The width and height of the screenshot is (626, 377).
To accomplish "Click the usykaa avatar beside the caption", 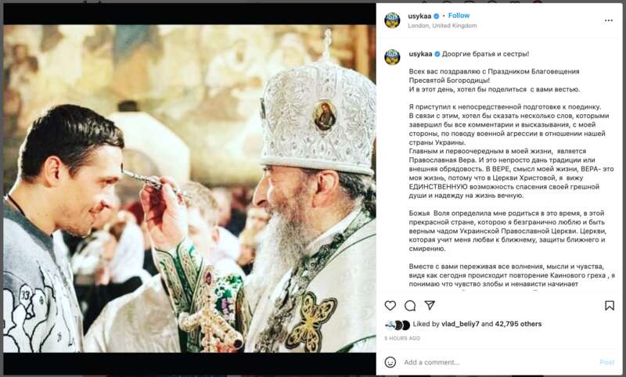I will (392, 57).
